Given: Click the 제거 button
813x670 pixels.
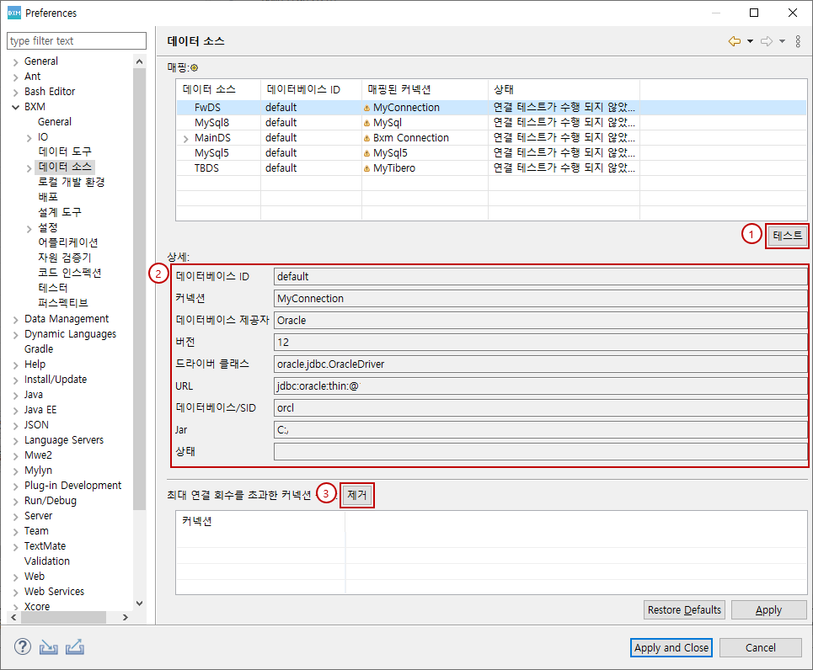Looking at the screenshot, I should point(357,495).
